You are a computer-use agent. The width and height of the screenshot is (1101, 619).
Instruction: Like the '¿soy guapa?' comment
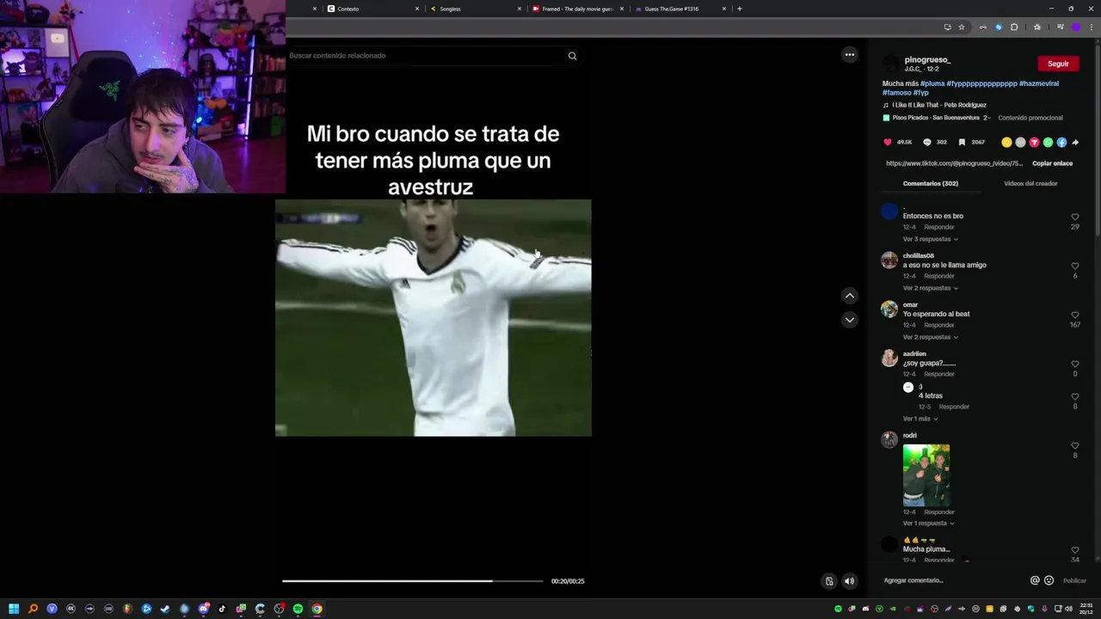point(1075,365)
